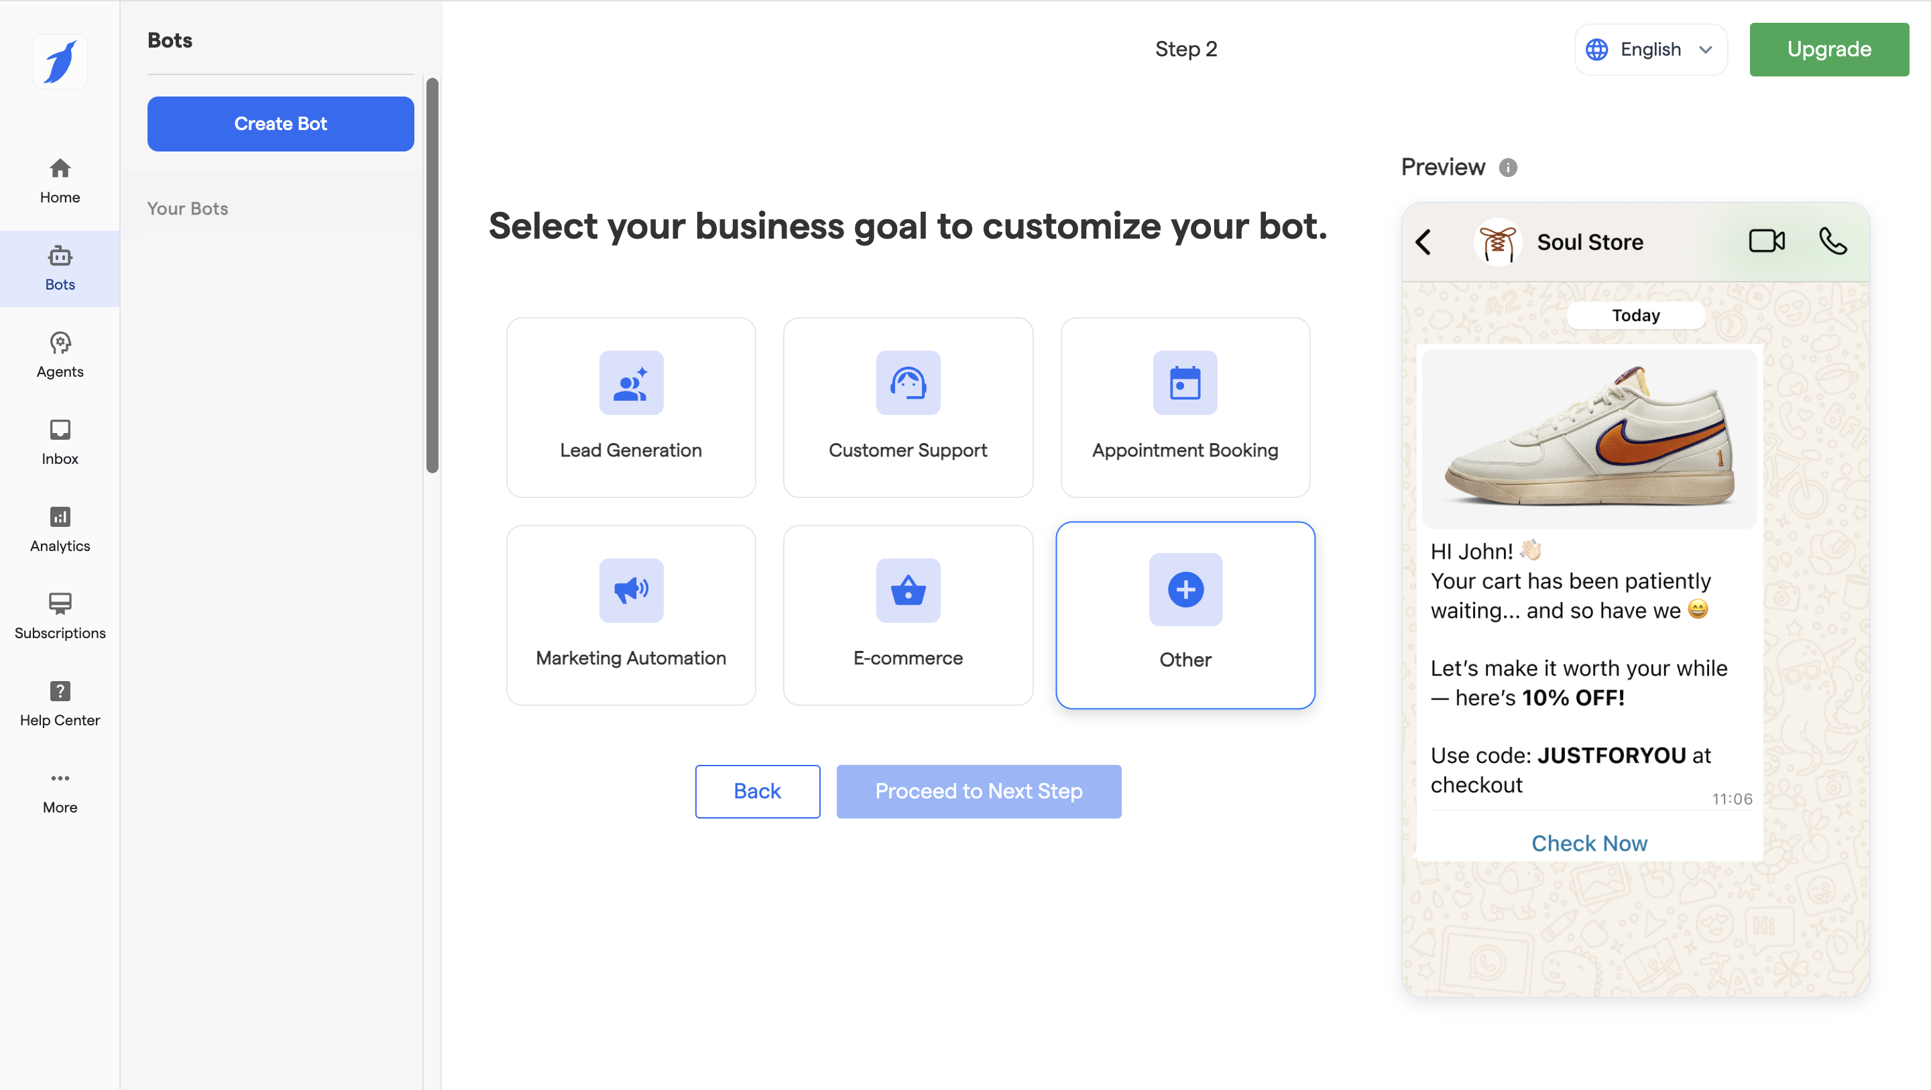Click the penguin logo icon
This screenshot has width=1931, height=1090.
(60, 62)
